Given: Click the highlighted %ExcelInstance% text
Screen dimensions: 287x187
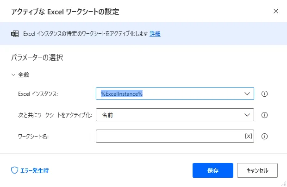Looking at the screenshot, I should (x=122, y=94).
